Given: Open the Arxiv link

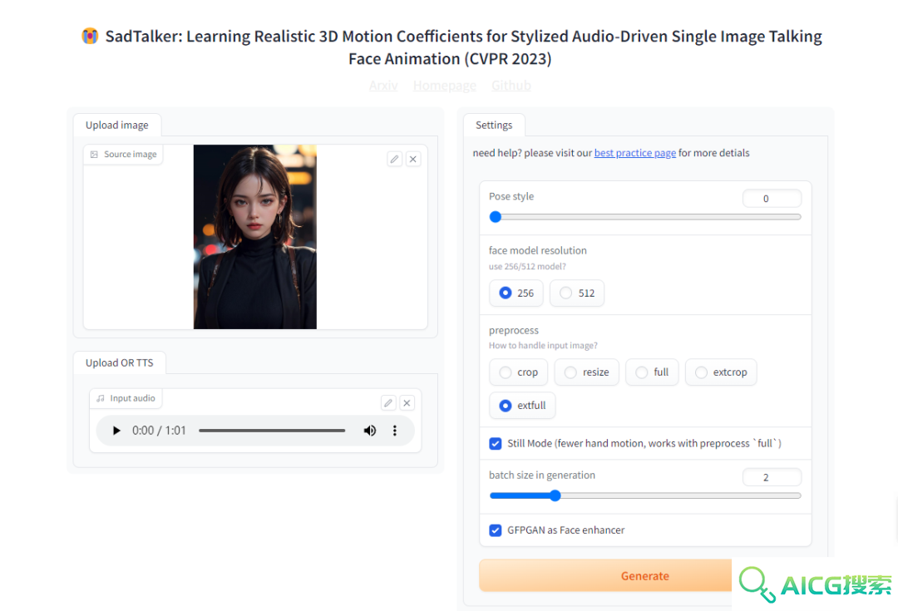Looking at the screenshot, I should click(383, 86).
